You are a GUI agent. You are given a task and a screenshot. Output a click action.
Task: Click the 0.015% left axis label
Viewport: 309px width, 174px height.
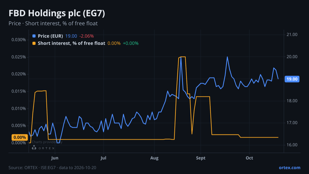(19, 91)
